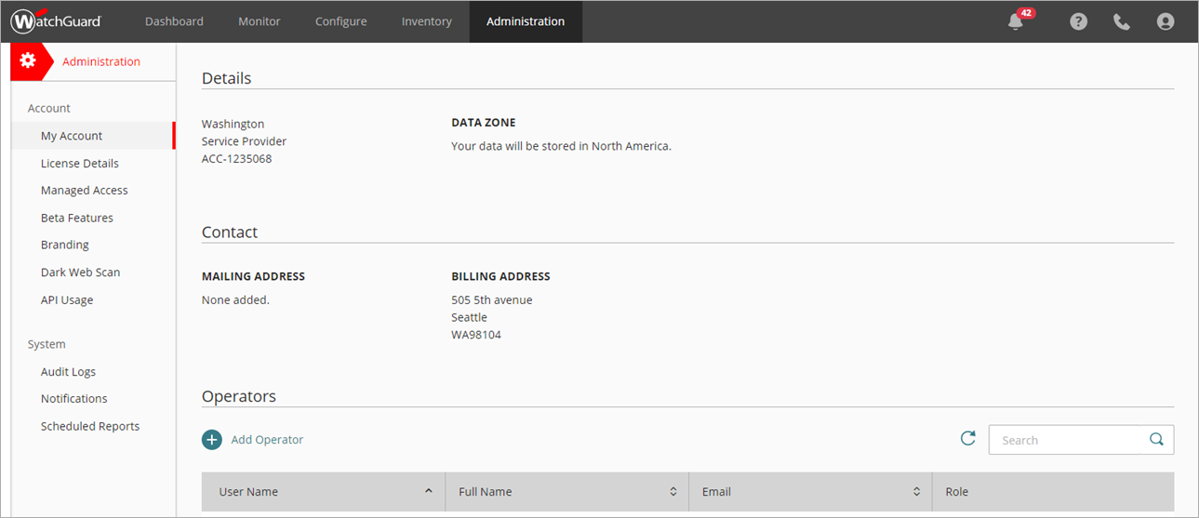1199x518 pixels.
Task: Refresh the Operators list
Action: [968, 438]
